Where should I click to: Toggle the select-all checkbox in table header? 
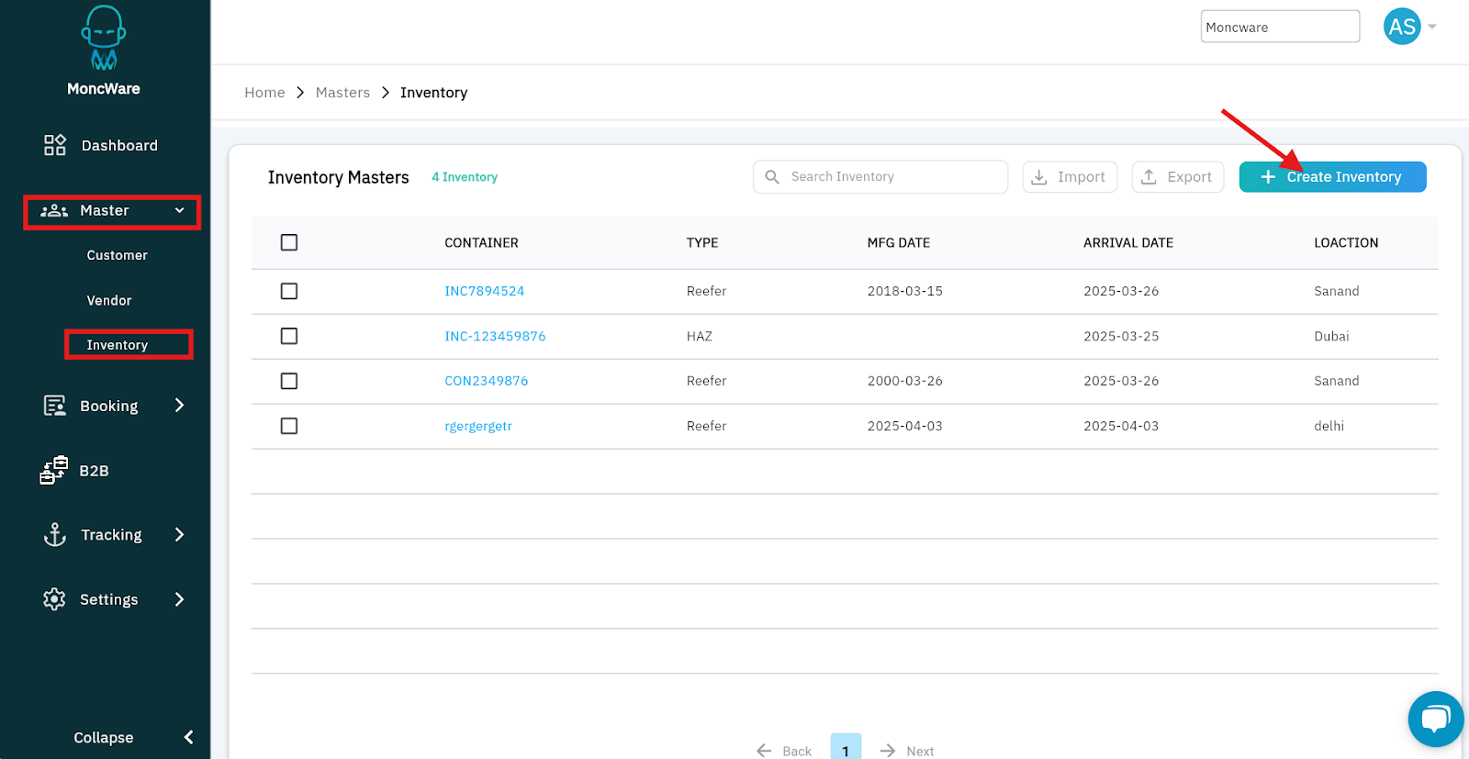(x=289, y=242)
